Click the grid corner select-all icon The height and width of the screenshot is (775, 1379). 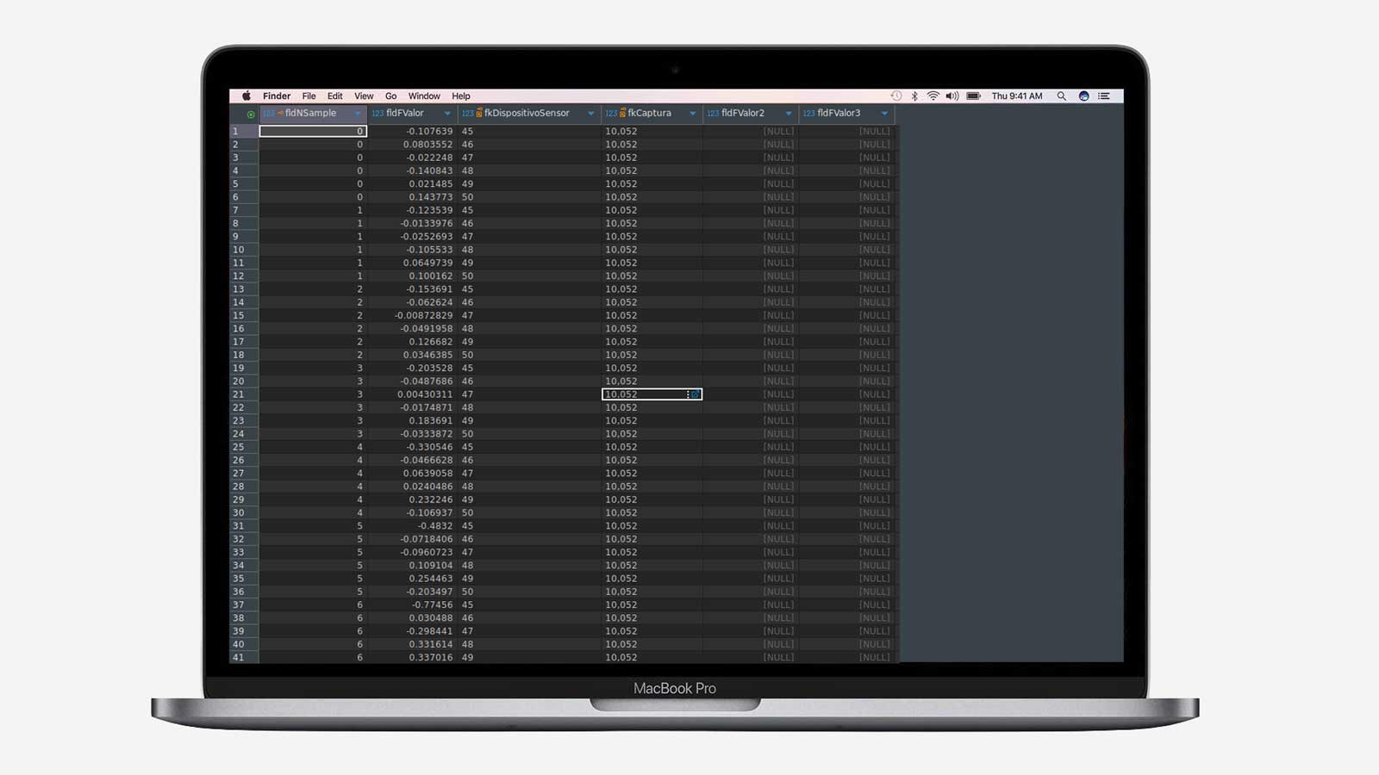(x=250, y=114)
